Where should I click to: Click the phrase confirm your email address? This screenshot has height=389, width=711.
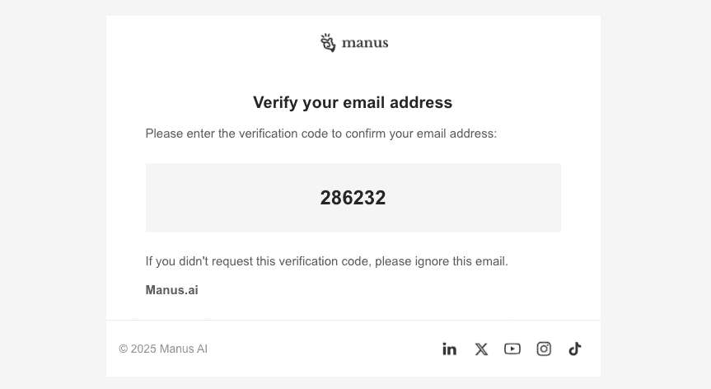tap(419, 134)
